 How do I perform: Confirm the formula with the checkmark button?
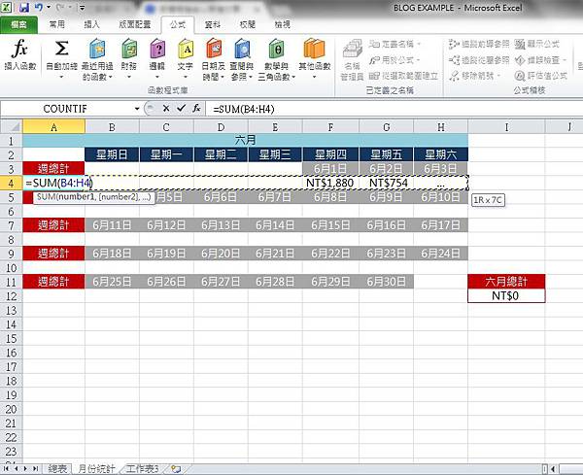(x=181, y=109)
